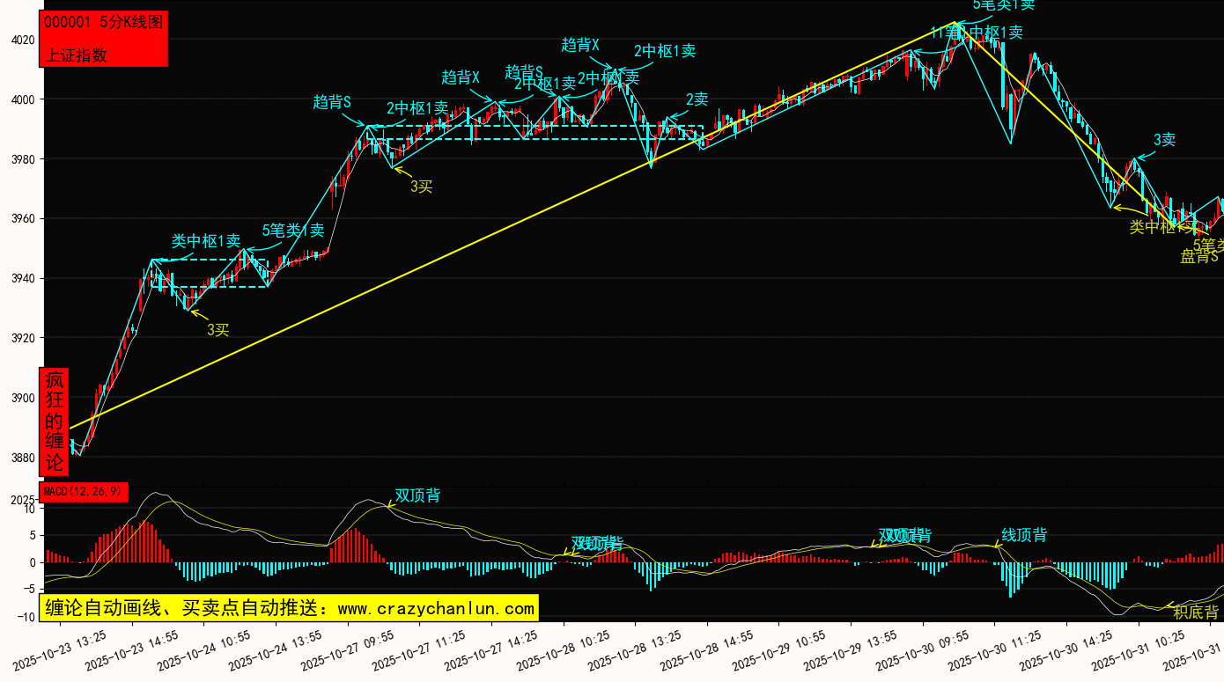Click the 3买 buy marker near 3976
The width and height of the screenshot is (1224, 682).
[421, 186]
